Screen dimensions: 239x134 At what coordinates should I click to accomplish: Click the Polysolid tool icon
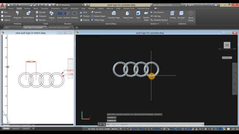pos(18,13)
